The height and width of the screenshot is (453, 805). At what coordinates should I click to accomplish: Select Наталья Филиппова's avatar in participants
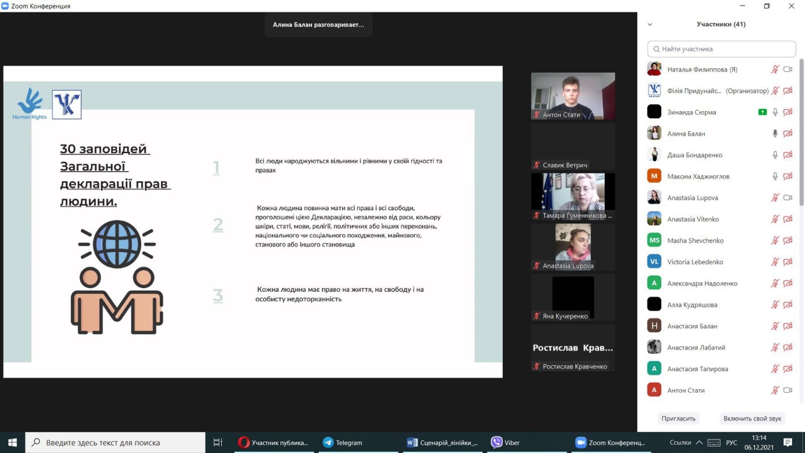654,69
